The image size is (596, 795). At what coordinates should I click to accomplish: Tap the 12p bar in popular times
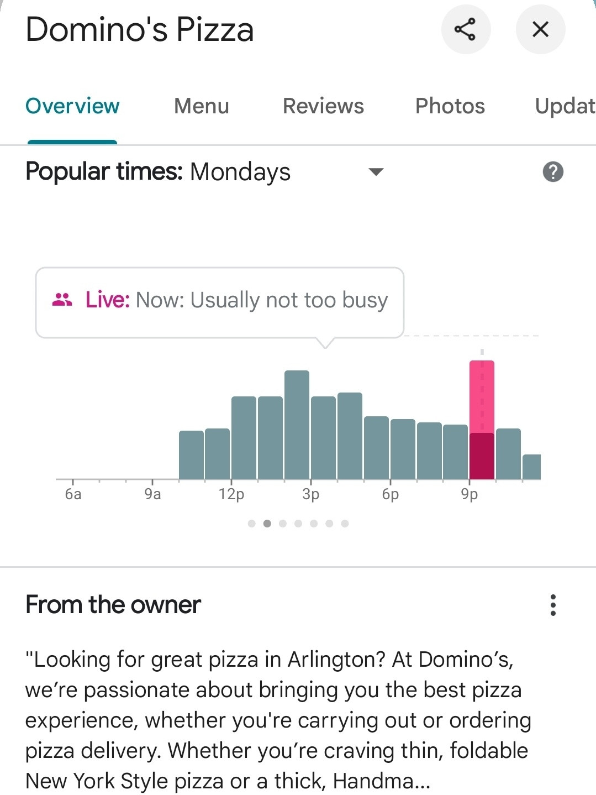(x=244, y=438)
